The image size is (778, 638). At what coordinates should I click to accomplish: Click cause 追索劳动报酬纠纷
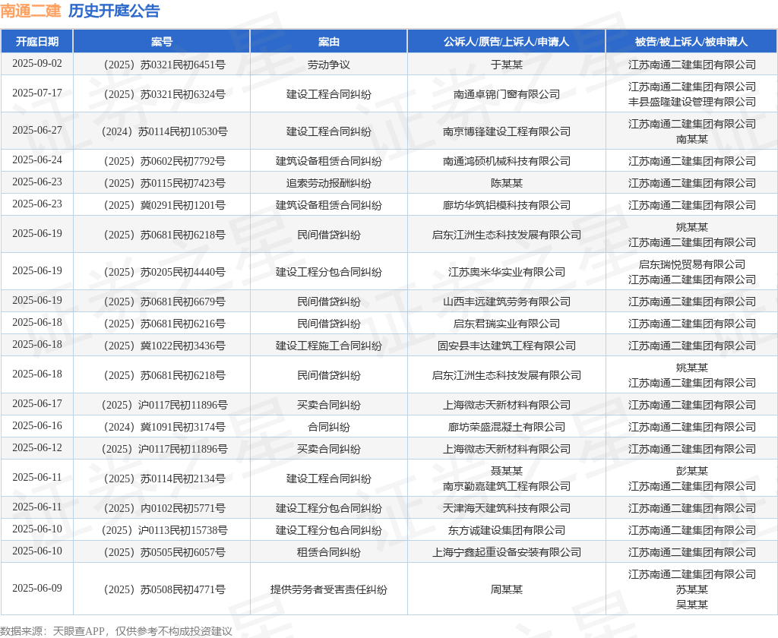point(328,183)
